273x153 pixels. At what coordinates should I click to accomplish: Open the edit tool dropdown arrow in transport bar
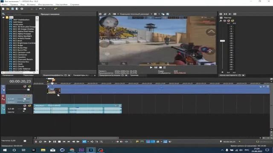click(88, 142)
